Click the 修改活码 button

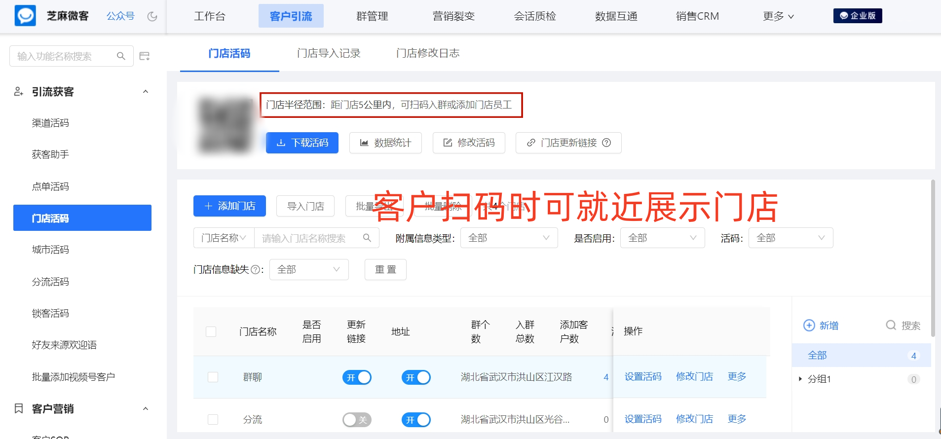tap(469, 143)
